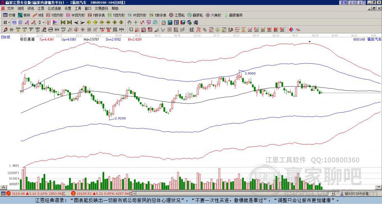The width and height of the screenshot is (382, 204).
Task: Click the floppy disk save icon
Action: pos(183,23)
